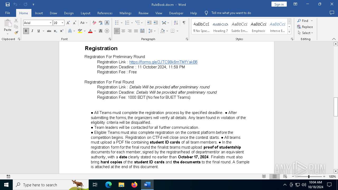338x190 pixels.
Task: Justify the paragraph text
Action: (136, 31)
